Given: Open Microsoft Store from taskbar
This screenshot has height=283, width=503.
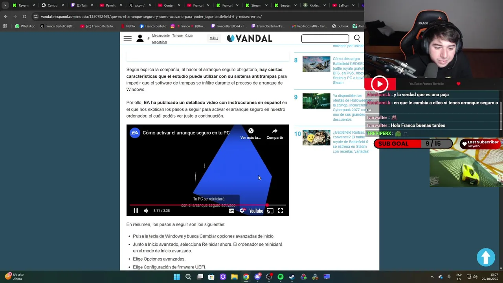Looking at the screenshot, I should (211, 277).
